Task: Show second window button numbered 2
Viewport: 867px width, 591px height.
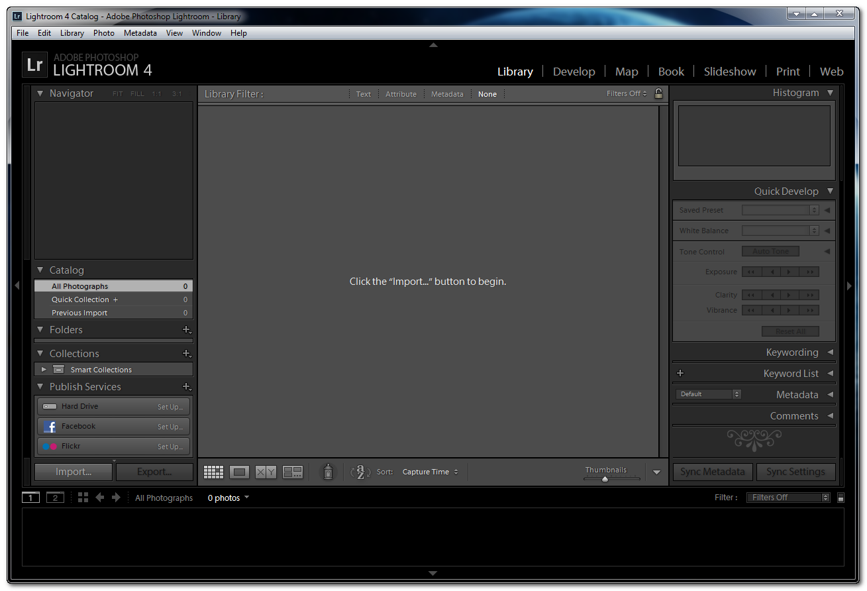Action: click(55, 498)
